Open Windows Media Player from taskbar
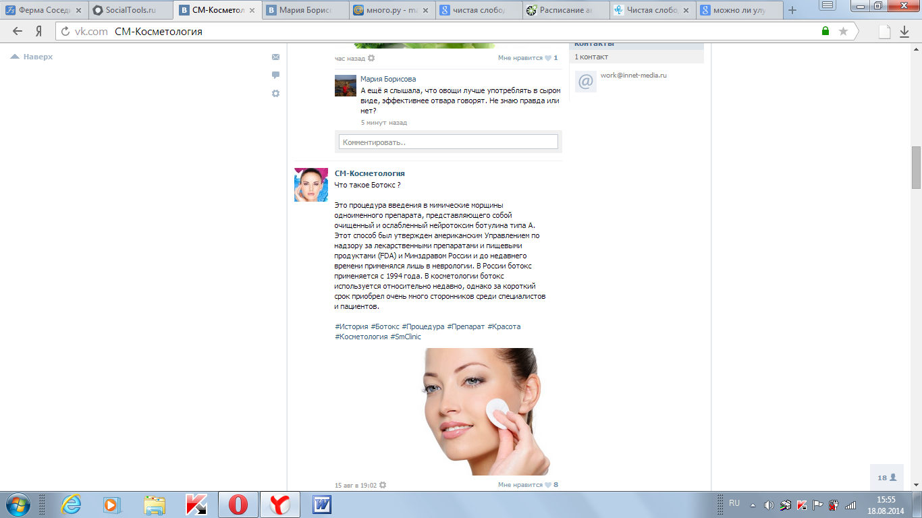The width and height of the screenshot is (922, 518). coord(112,505)
